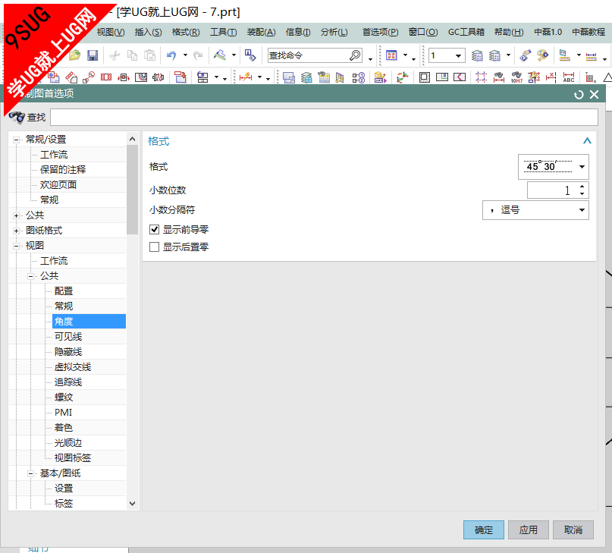Select 可见线 in the tree
612x553 pixels.
point(68,337)
